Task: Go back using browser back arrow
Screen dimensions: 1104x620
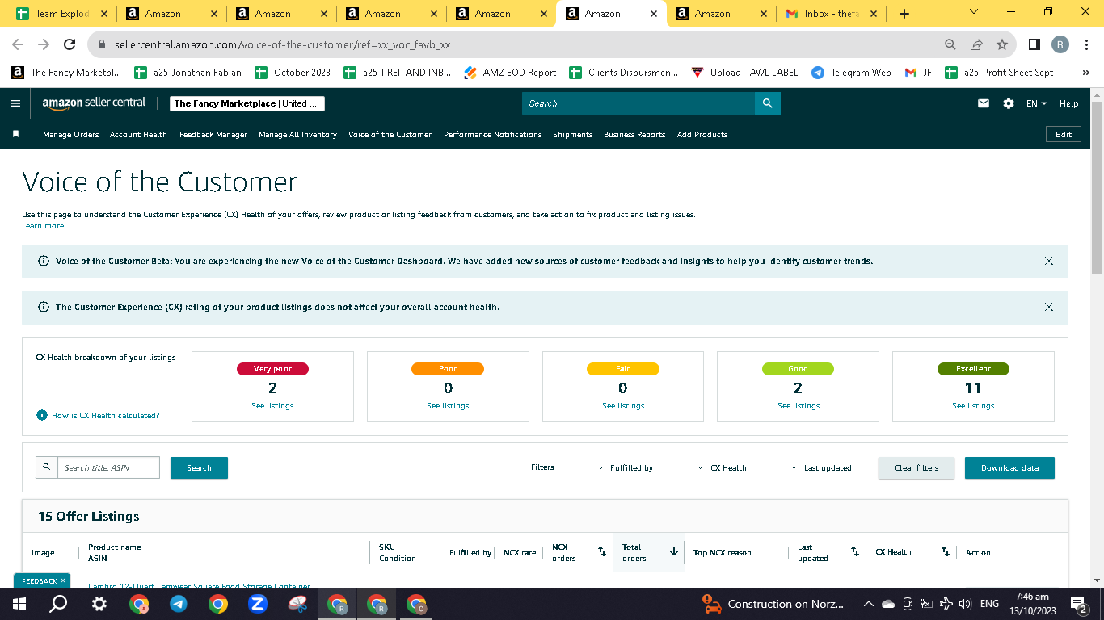Action: (18, 44)
